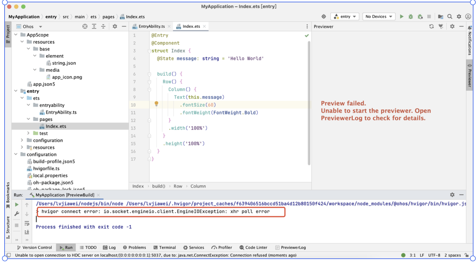476x263 pixels.
Task: Toggle soft-wrap in Run console
Action: (27, 223)
